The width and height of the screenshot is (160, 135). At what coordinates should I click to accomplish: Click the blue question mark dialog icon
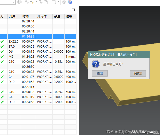95,64
